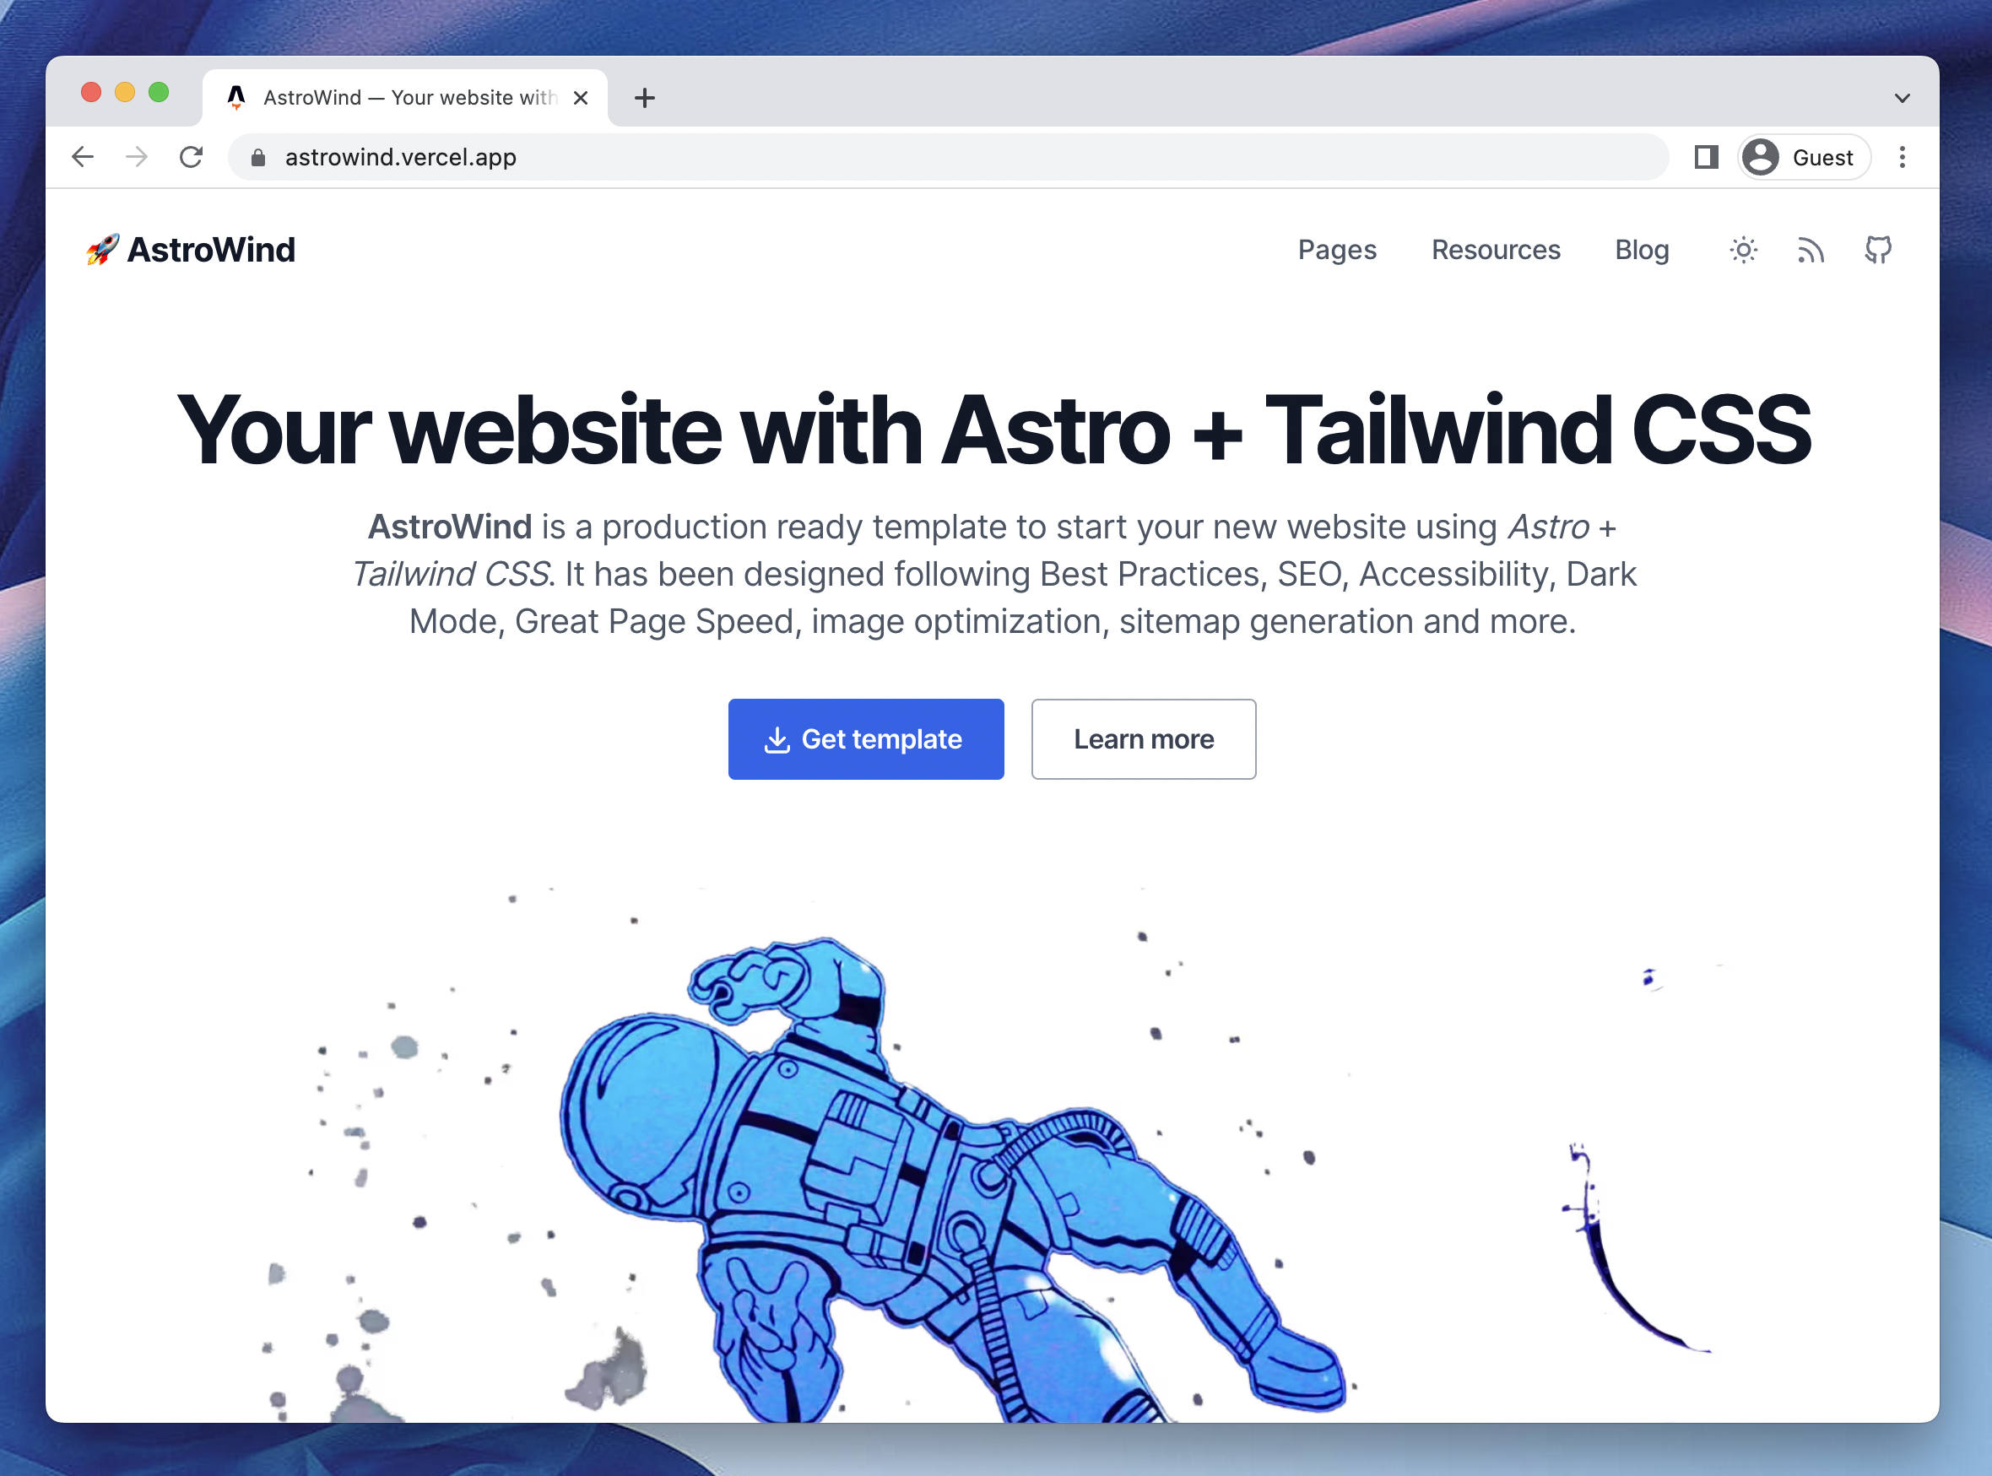Image resolution: width=1992 pixels, height=1476 pixels.
Task: Select Pages from navigation menu
Action: pyautogui.click(x=1336, y=250)
